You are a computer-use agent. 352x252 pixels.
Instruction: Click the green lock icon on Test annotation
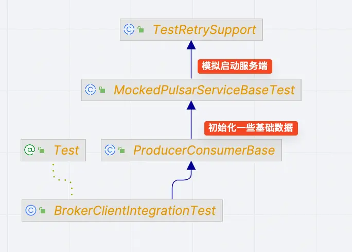pos(42,151)
